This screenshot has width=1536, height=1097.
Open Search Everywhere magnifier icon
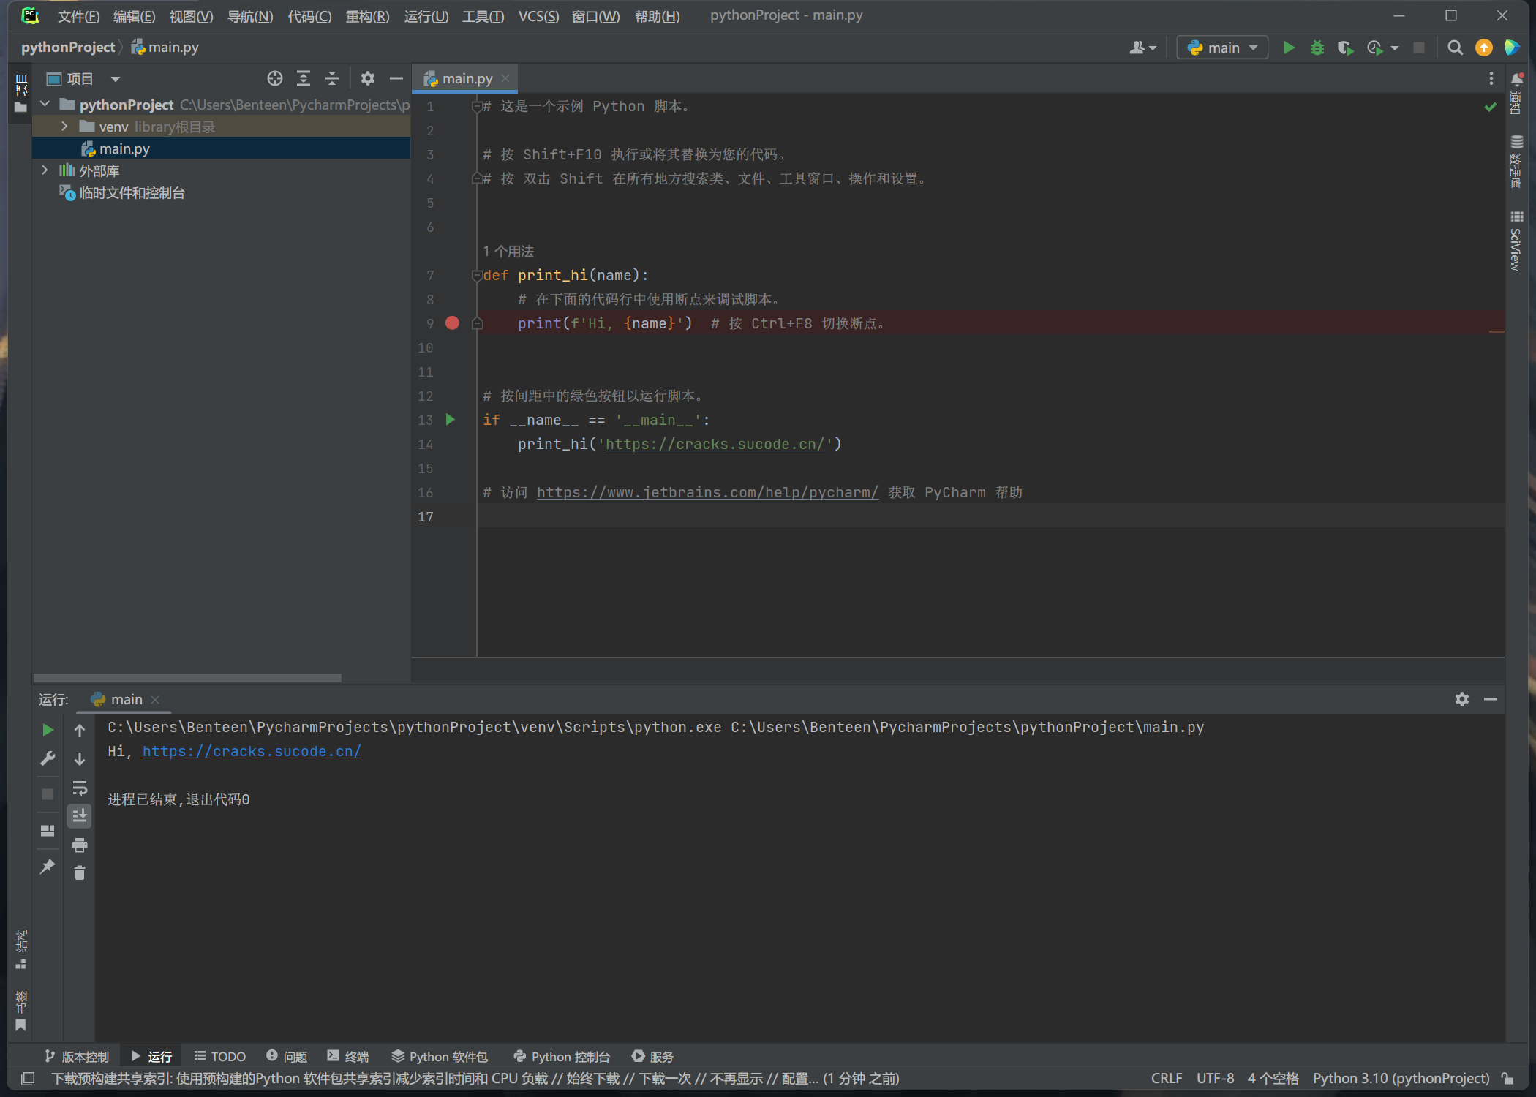(x=1455, y=48)
